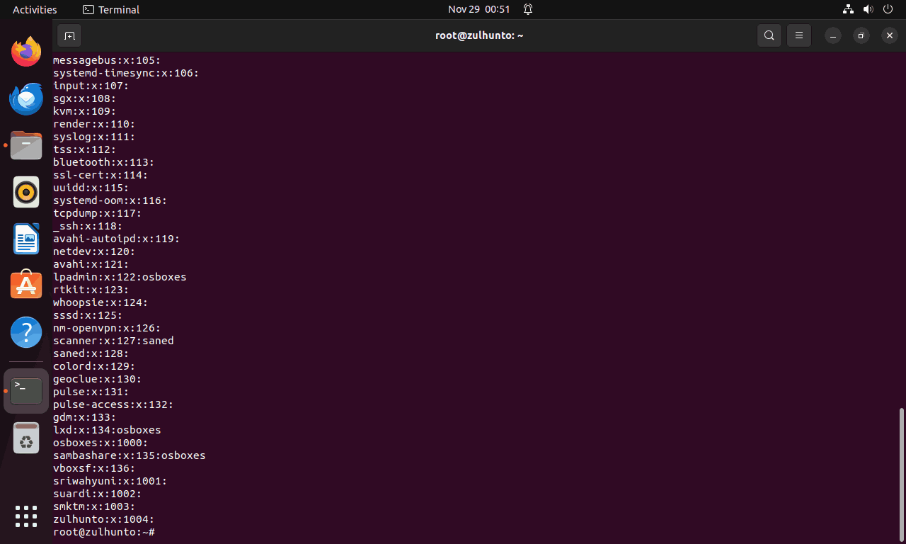The width and height of the screenshot is (906, 544).
Task: Open LibreOffice Writer from dock
Action: [26, 239]
